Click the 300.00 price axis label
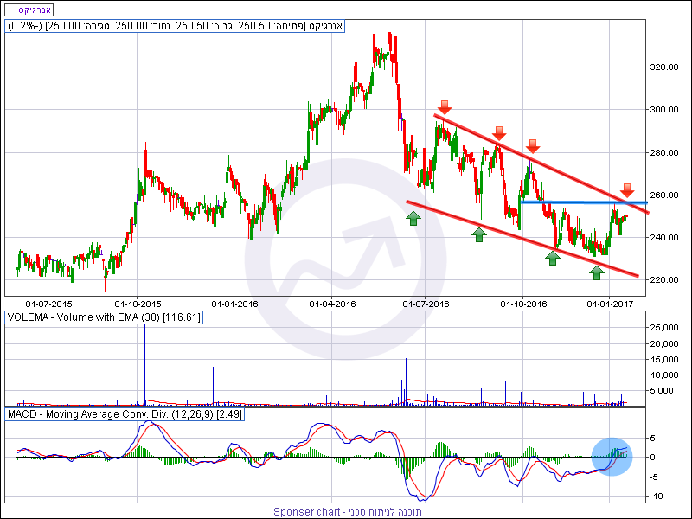The height and width of the screenshot is (519, 692). click(664, 110)
